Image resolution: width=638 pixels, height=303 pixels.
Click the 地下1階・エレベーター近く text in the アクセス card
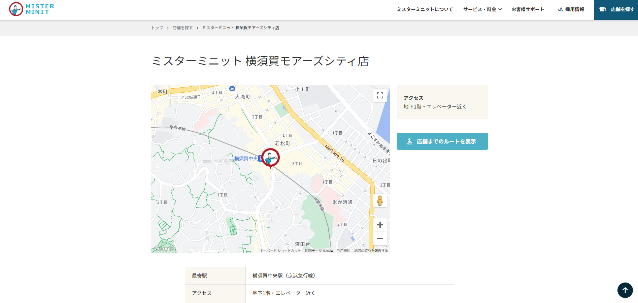435,107
